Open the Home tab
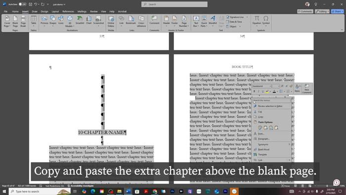Screen dimensions: 346x195 pyautogui.click(x=15, y=11)
